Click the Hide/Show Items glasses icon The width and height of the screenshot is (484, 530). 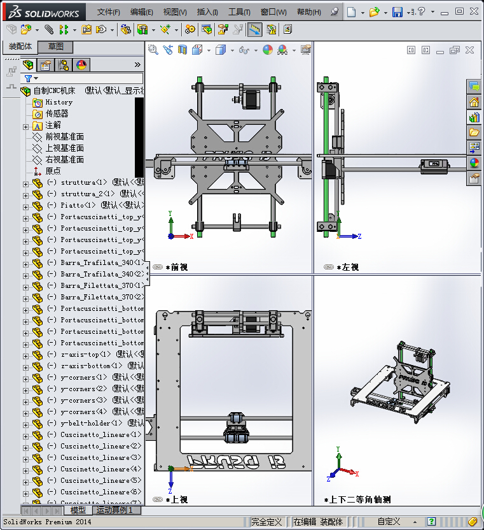click(244, 50)
